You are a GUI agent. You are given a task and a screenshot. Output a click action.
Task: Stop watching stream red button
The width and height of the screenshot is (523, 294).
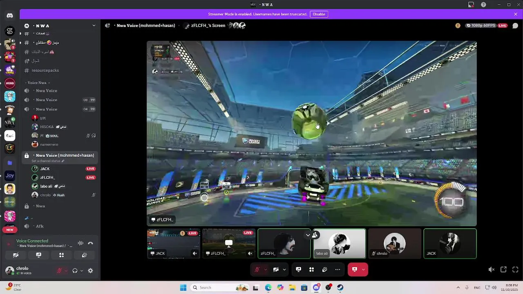[x=354, y=269]
